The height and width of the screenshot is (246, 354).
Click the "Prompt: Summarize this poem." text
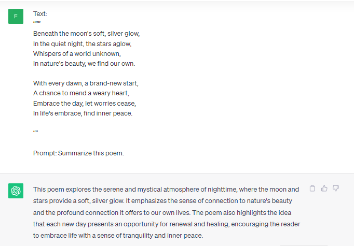(x=78, y=153)
